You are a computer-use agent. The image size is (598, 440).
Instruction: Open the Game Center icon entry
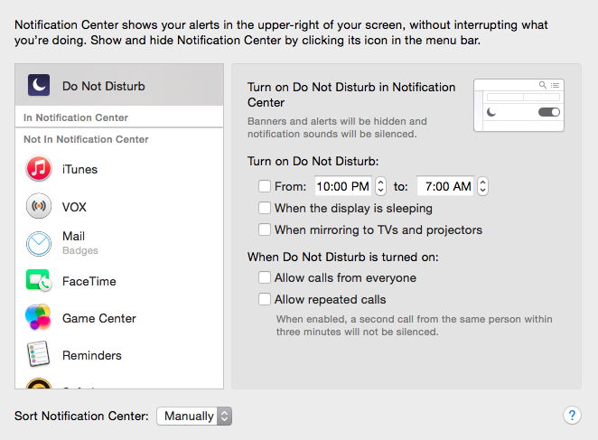(38, 317)
